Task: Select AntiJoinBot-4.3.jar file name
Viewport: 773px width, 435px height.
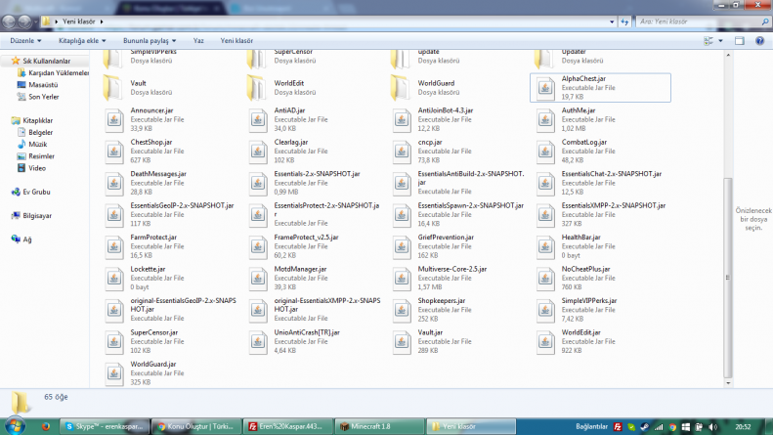Action: (446, 110)
